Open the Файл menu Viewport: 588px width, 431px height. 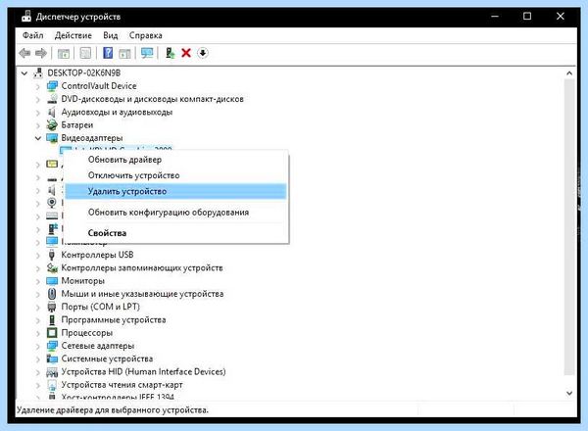tap(33, 35)
